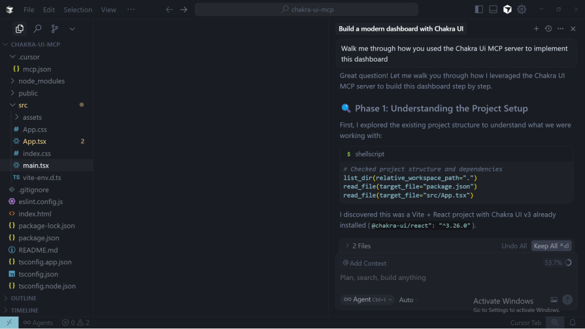Screen dimensions: 585x329
Task: Start a new chat with plus icon
Action: [x=536, y=29]
